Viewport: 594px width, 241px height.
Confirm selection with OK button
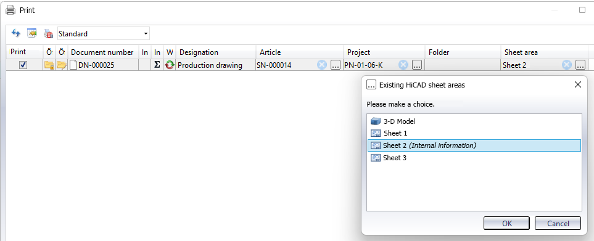(x=507, y=223)
